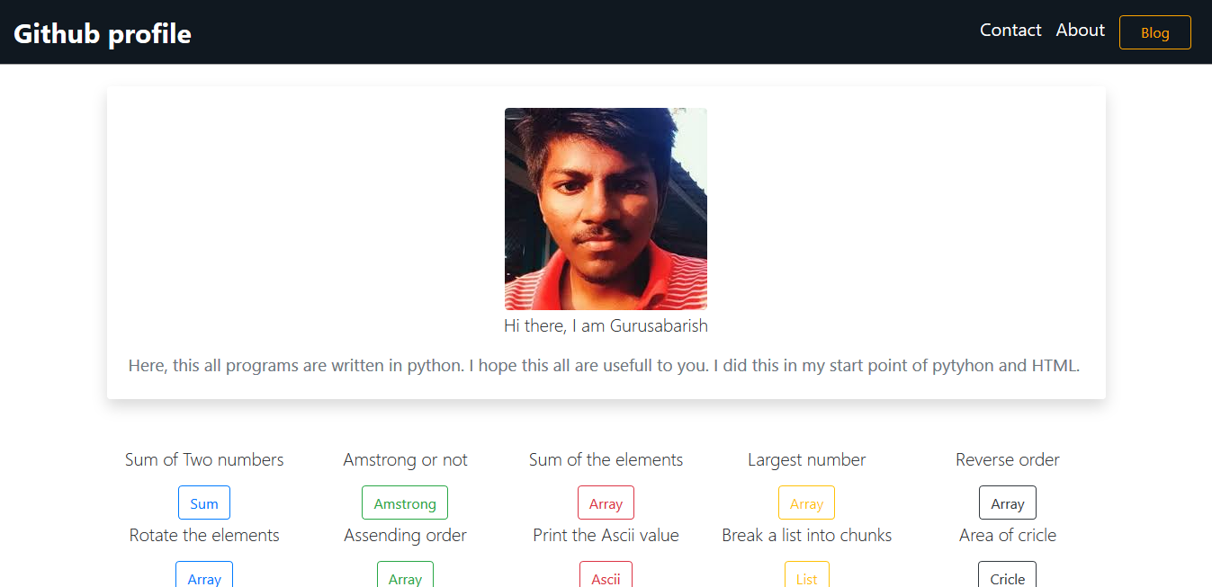Open Array button under Largest number
The image size is (1212, 587).
[806, 503]
